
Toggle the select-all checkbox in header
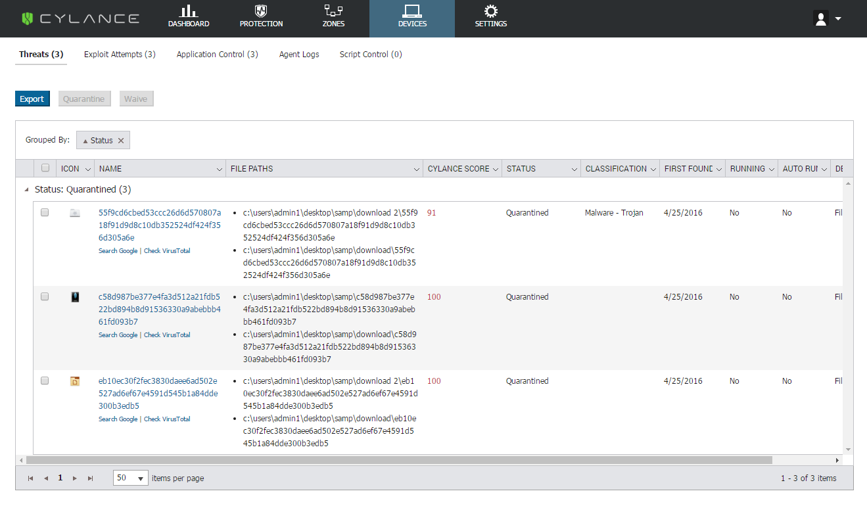(x=45, y=168)
